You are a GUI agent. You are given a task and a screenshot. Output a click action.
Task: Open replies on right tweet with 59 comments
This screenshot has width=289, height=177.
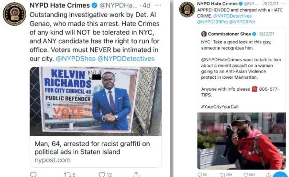coord(202,175)
